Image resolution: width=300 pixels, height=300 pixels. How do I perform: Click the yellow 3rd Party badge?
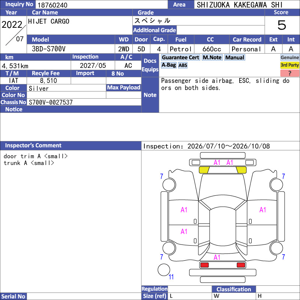[x=289, y=65]
